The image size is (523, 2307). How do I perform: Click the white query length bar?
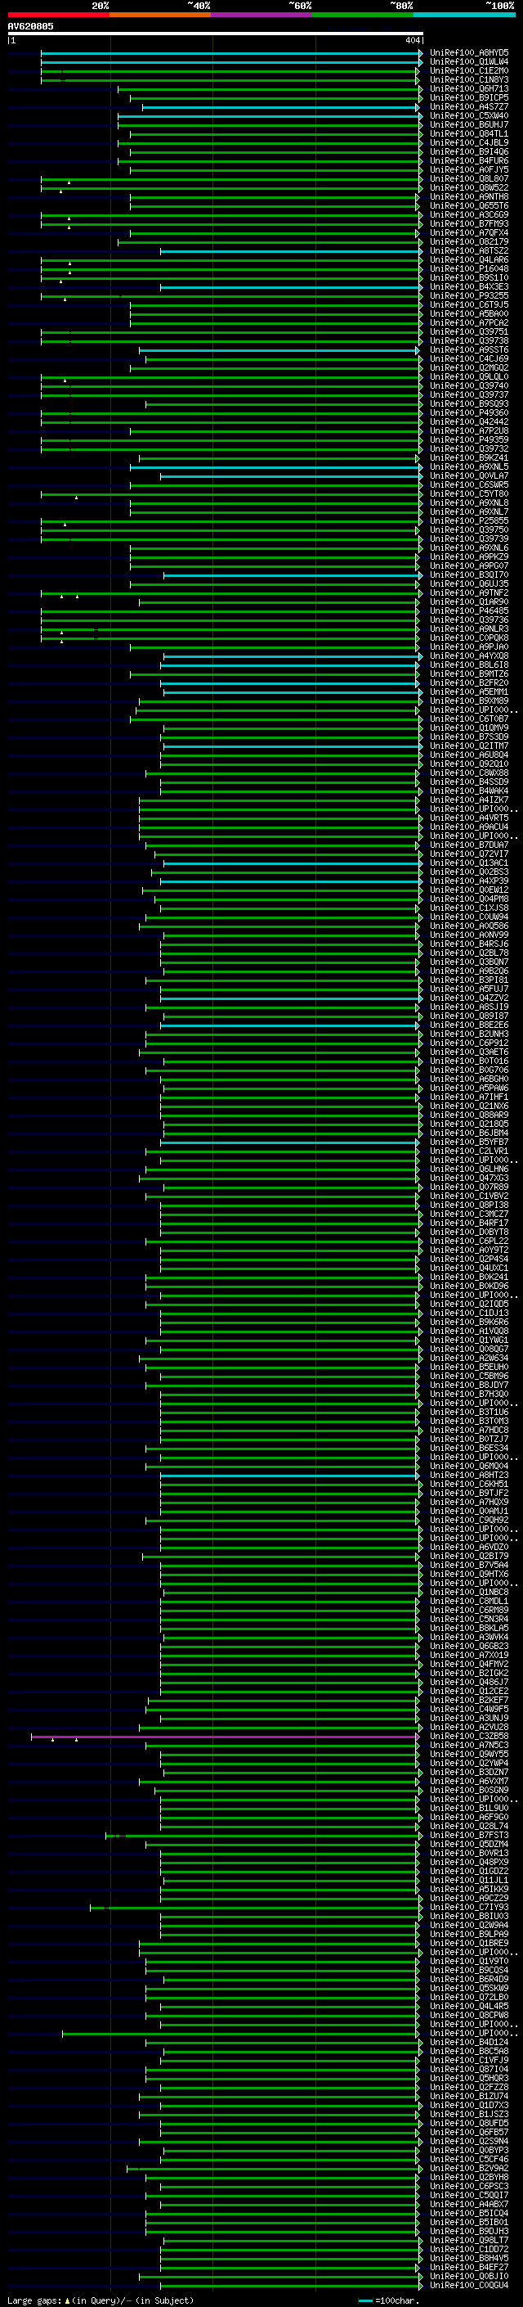(x=216, y=34)
